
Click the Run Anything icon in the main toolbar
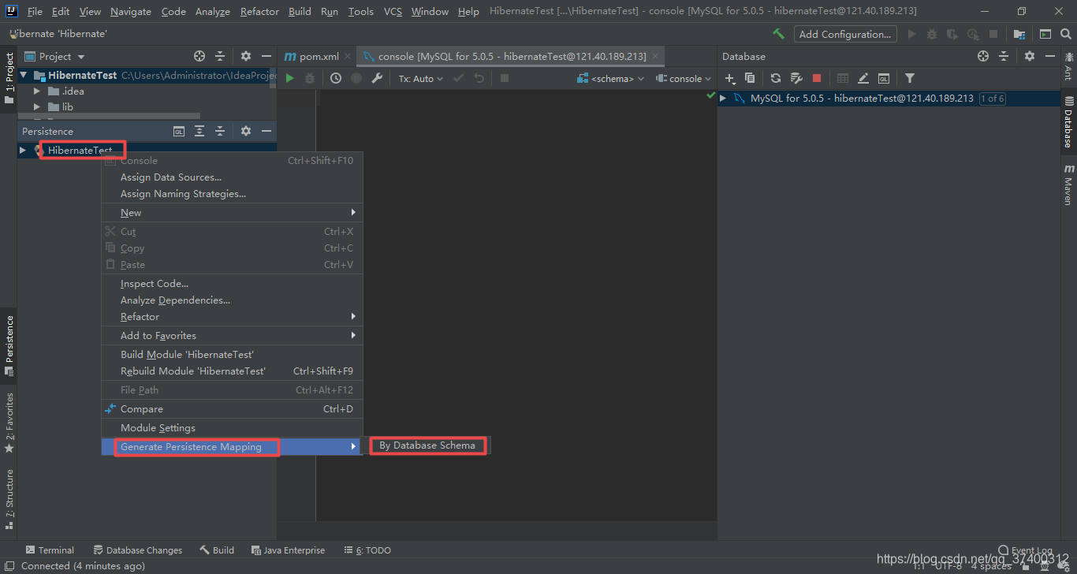(1045, 34)
